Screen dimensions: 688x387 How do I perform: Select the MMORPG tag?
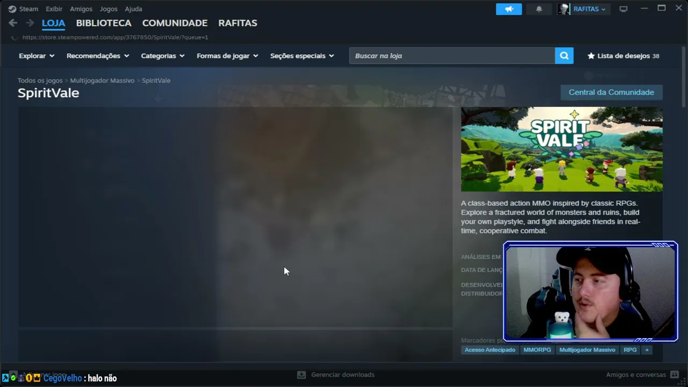[x=537, y=350]
